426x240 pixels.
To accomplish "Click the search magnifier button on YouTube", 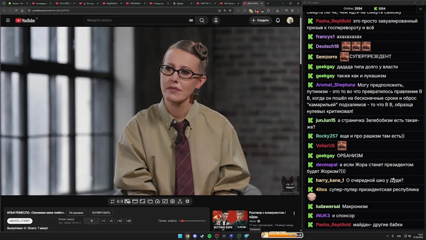I will click(202, 20).
